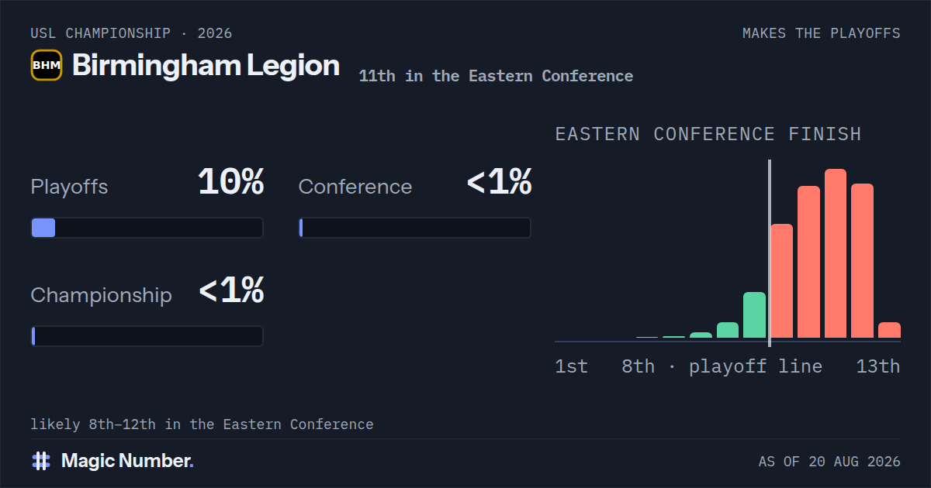931x488 pixels.
Task: Click the BHM team badge icon
Action: [x=47, y=65]
